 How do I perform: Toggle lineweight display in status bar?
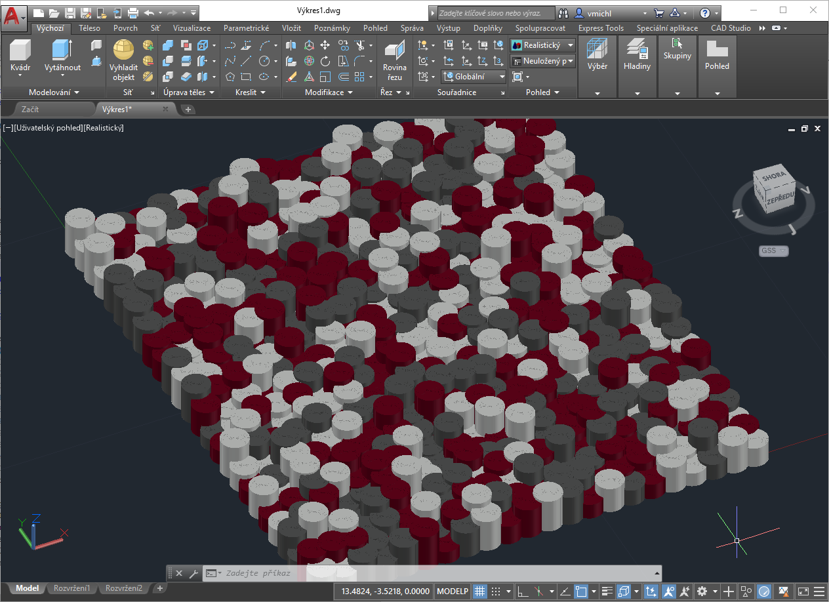(607, 591)
